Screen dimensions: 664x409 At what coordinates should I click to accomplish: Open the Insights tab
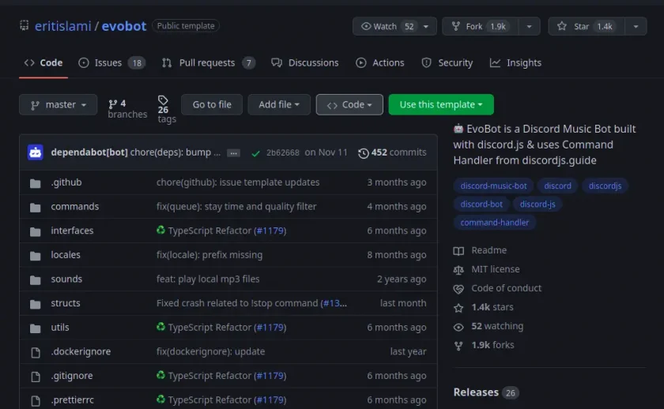[515, 62]
